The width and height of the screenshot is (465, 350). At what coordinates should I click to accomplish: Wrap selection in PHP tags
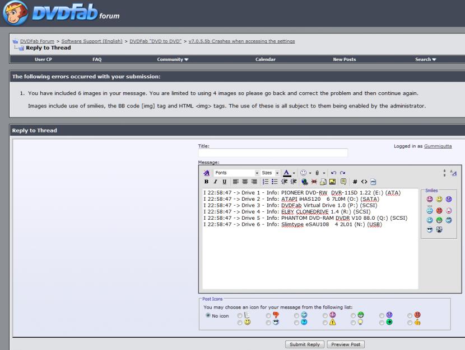373,182
